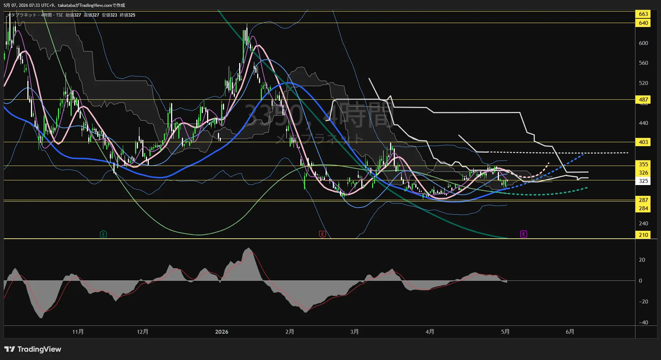Click the 終値325 close value in legend
The width and height of the screenshot is (661, 360).
point(128,15)
